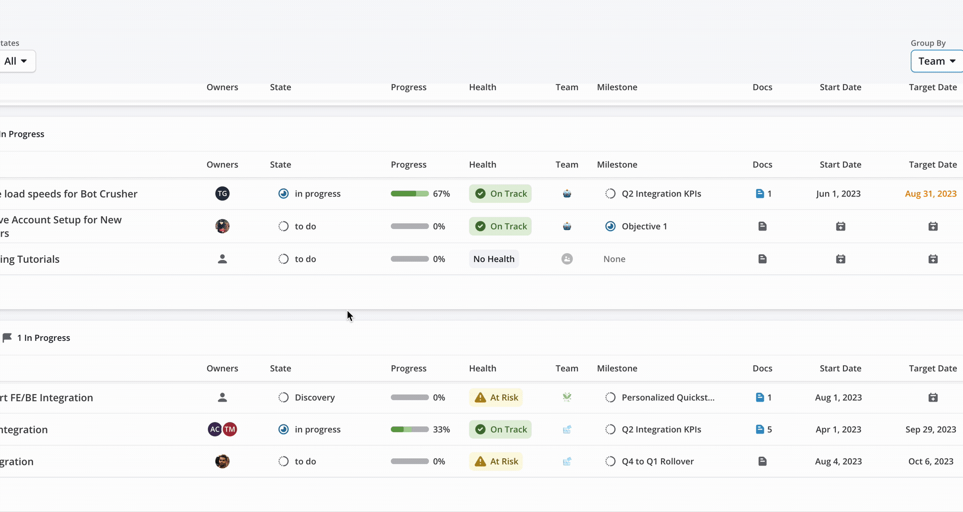Viewport: 963px width, 512px height.
Task: Click docs icon in Account Setup row
Action: [762, 226]
